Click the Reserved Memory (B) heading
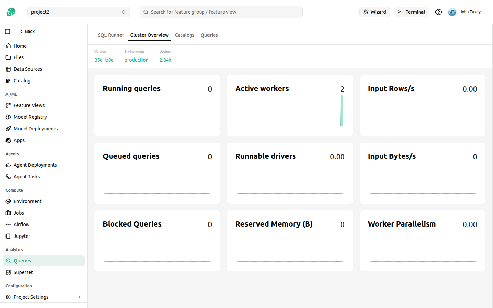 pos(274,224)
